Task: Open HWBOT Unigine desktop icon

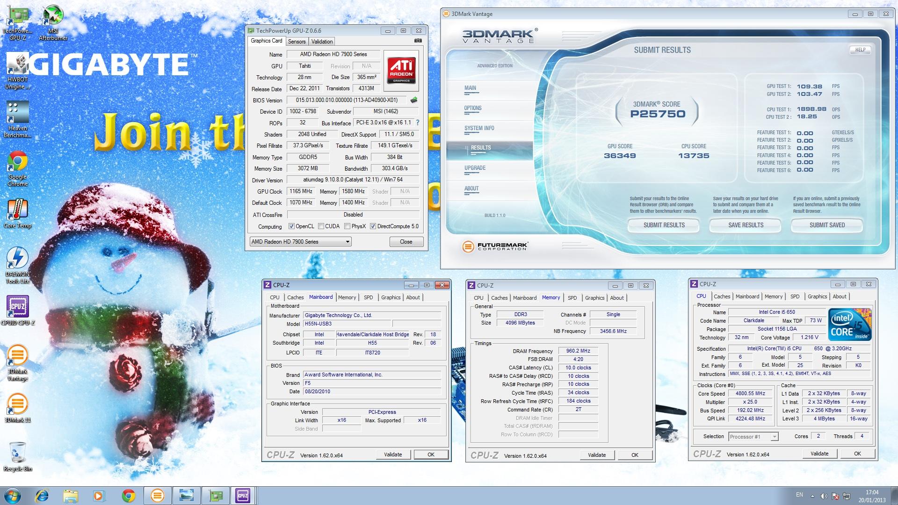Action: tap(18, 71)
